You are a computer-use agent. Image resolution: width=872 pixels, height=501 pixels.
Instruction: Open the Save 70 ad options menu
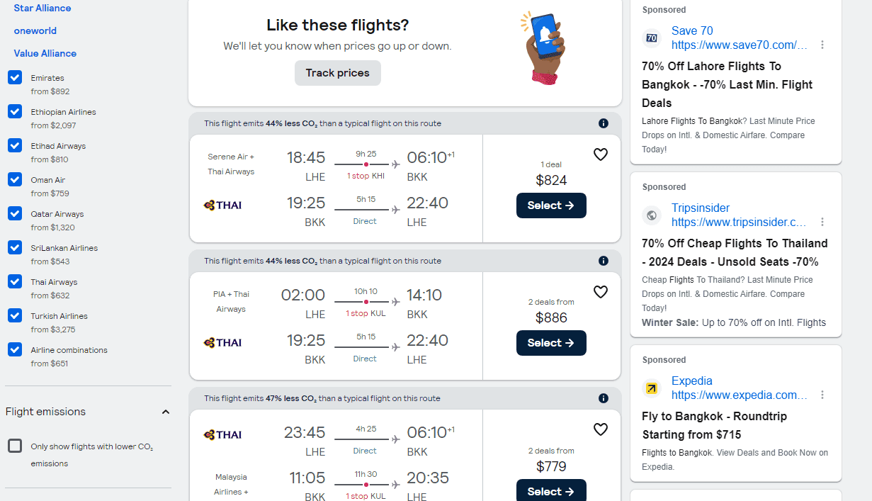822,45
